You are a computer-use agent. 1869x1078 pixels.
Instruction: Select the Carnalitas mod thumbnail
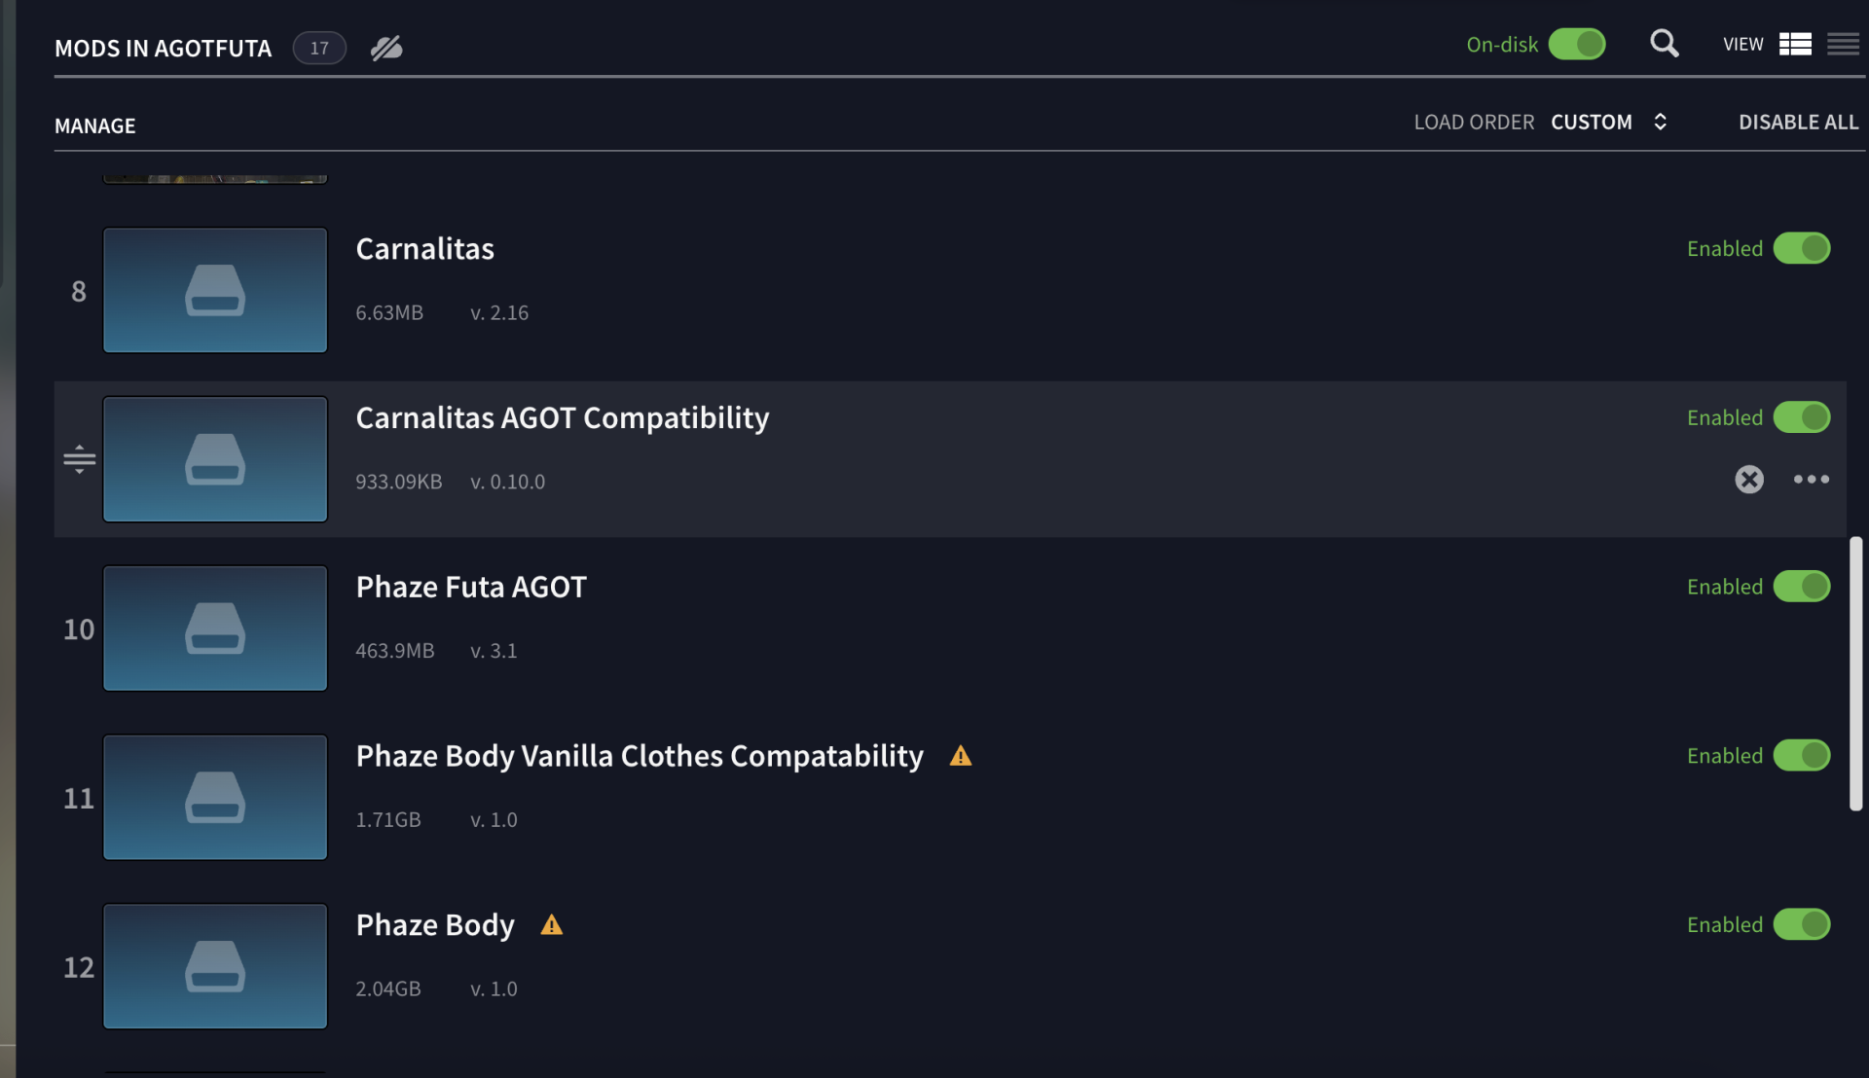[x=215, y=290]
